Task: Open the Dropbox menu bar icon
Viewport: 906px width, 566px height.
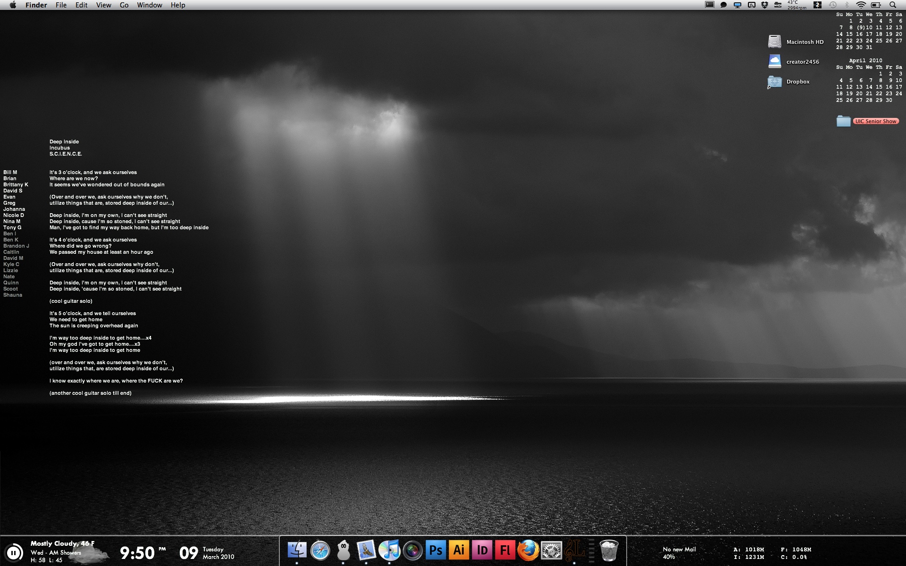Action: pos(765,5)
